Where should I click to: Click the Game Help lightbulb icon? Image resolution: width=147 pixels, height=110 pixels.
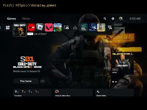(98, 91)
